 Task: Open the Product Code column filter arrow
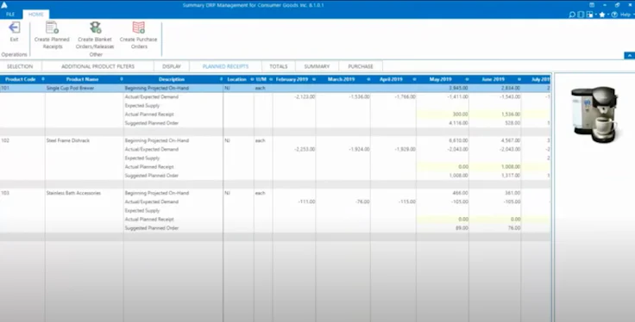tap(43, 79)
